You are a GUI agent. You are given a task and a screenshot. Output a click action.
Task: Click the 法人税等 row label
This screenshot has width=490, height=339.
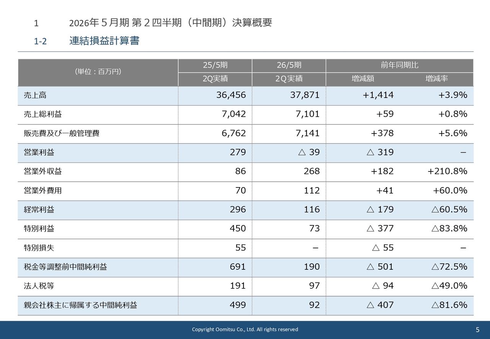[x=36, y=286]
